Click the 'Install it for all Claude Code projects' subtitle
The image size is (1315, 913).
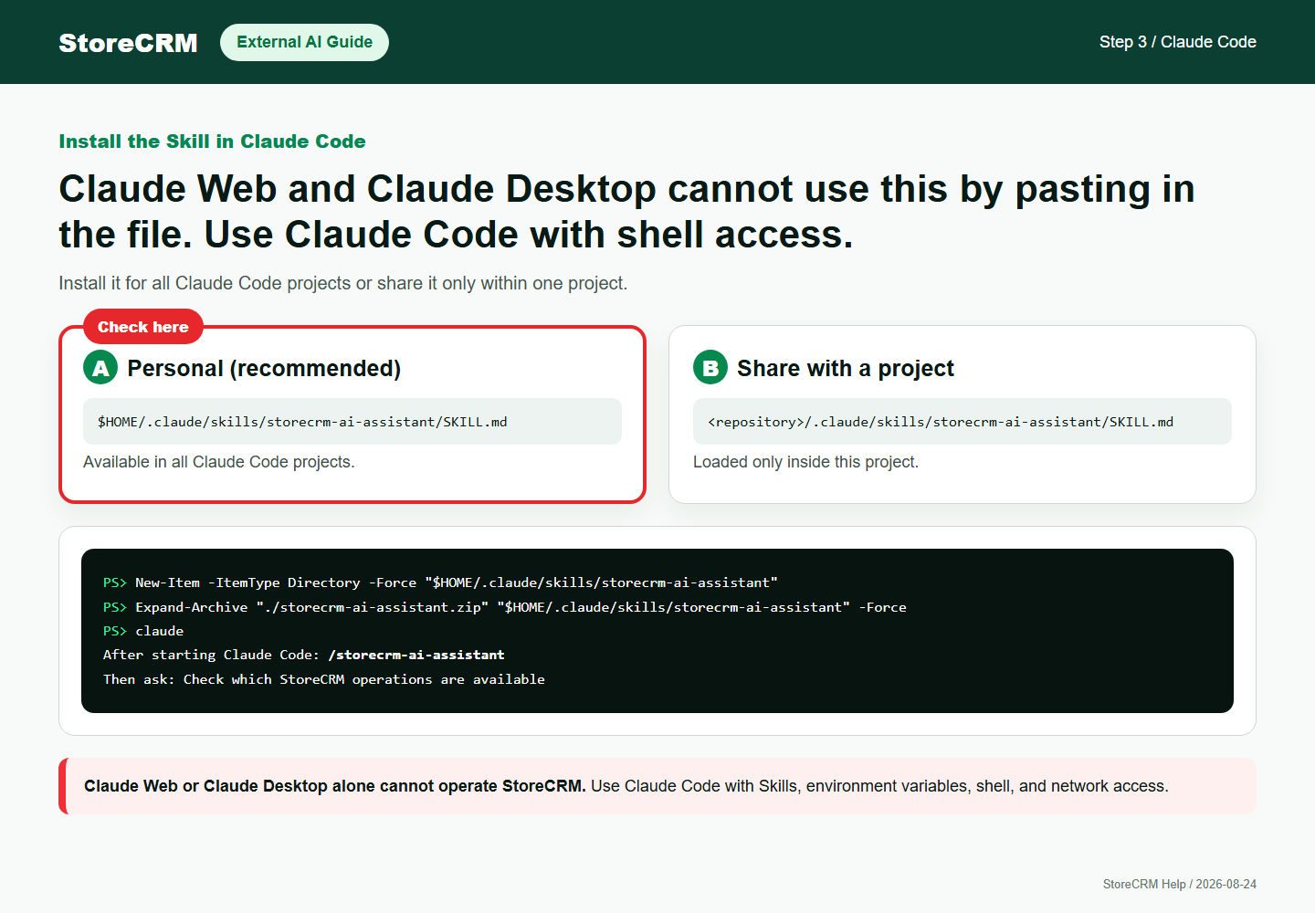pyautogui.click(x=343, y=283)
